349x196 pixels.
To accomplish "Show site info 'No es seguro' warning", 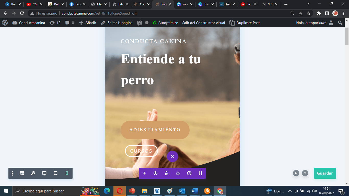I will 44,13.
